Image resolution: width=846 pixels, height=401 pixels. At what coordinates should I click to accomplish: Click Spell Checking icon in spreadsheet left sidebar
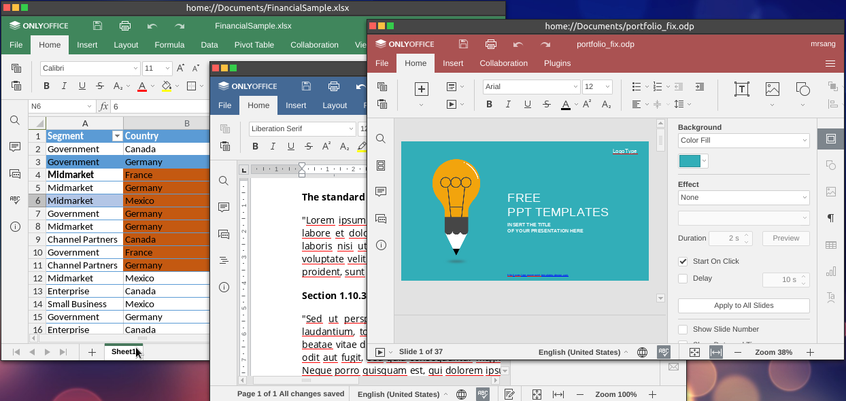[x=15, y=200]
